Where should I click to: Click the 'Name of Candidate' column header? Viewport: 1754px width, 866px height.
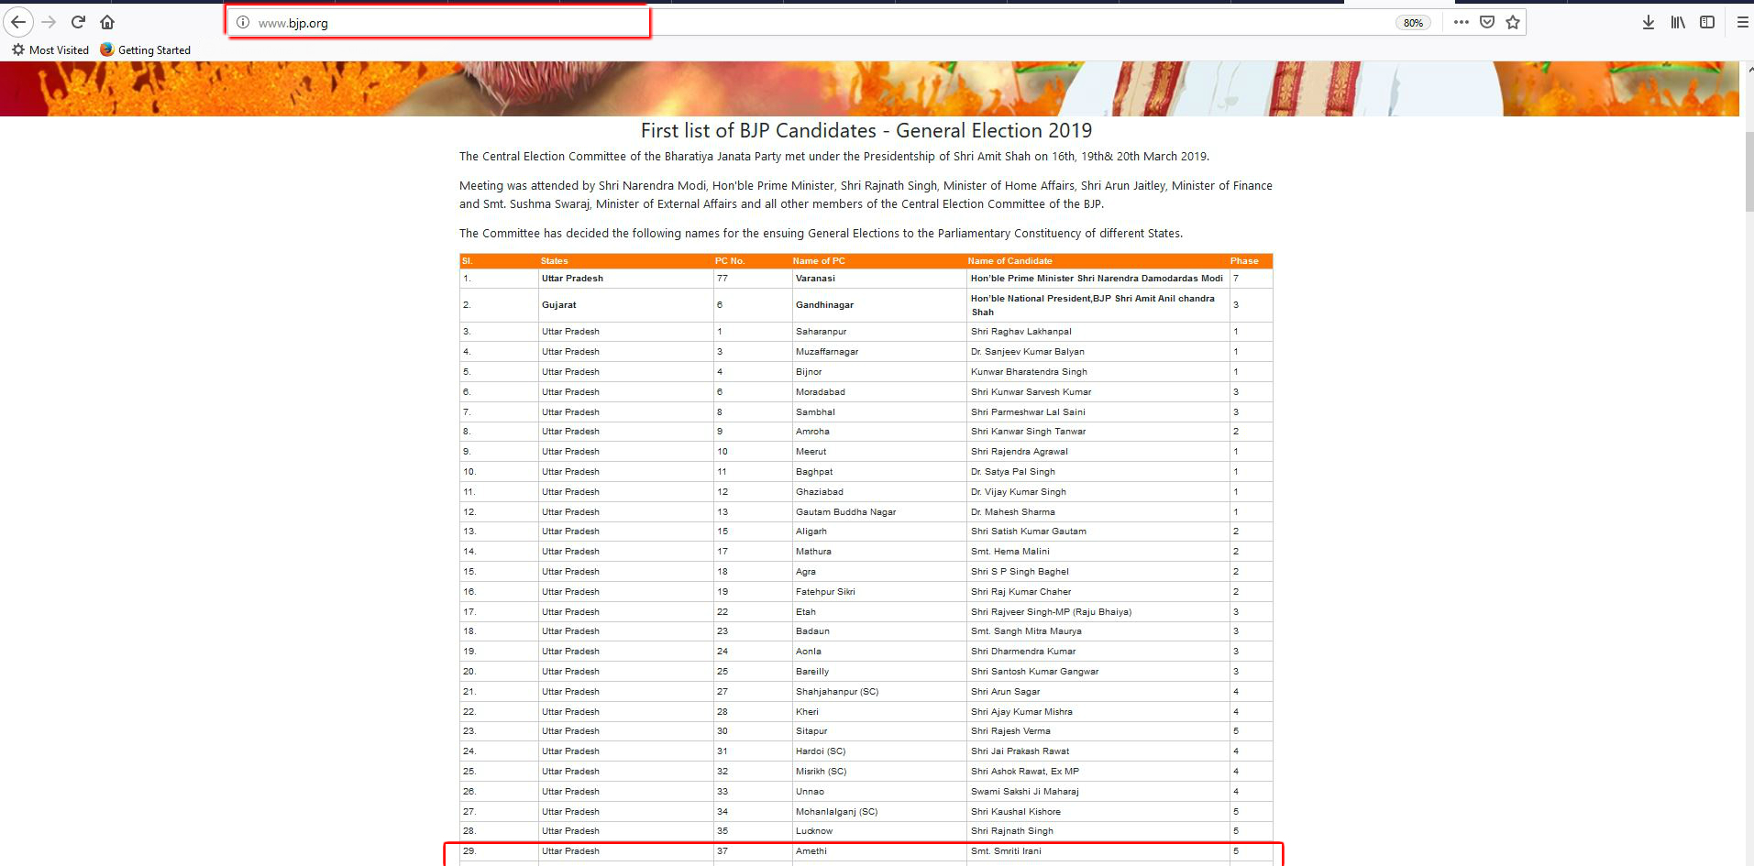click(1009, 261)
